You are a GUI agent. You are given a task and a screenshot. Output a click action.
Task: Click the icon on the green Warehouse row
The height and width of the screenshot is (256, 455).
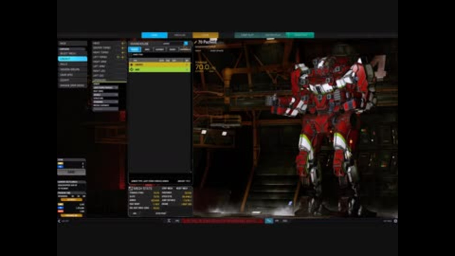coord(131,70)
